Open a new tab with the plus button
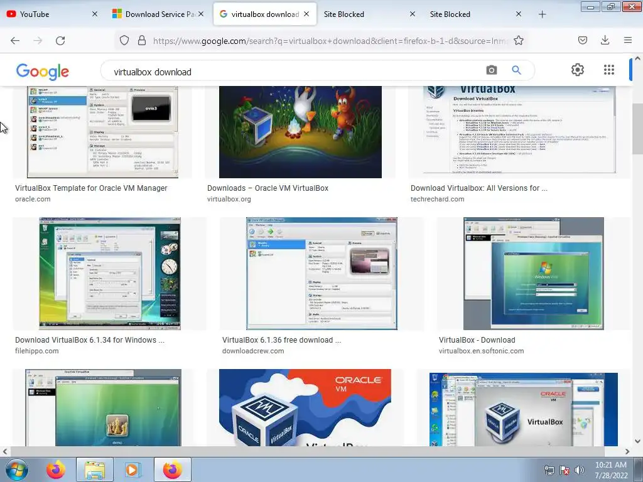 [542, 14]
